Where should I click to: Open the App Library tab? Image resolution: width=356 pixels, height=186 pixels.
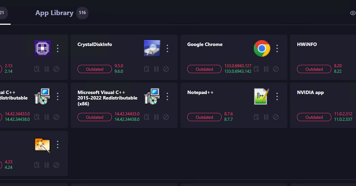pyautogui.click(x=54, y=13)
